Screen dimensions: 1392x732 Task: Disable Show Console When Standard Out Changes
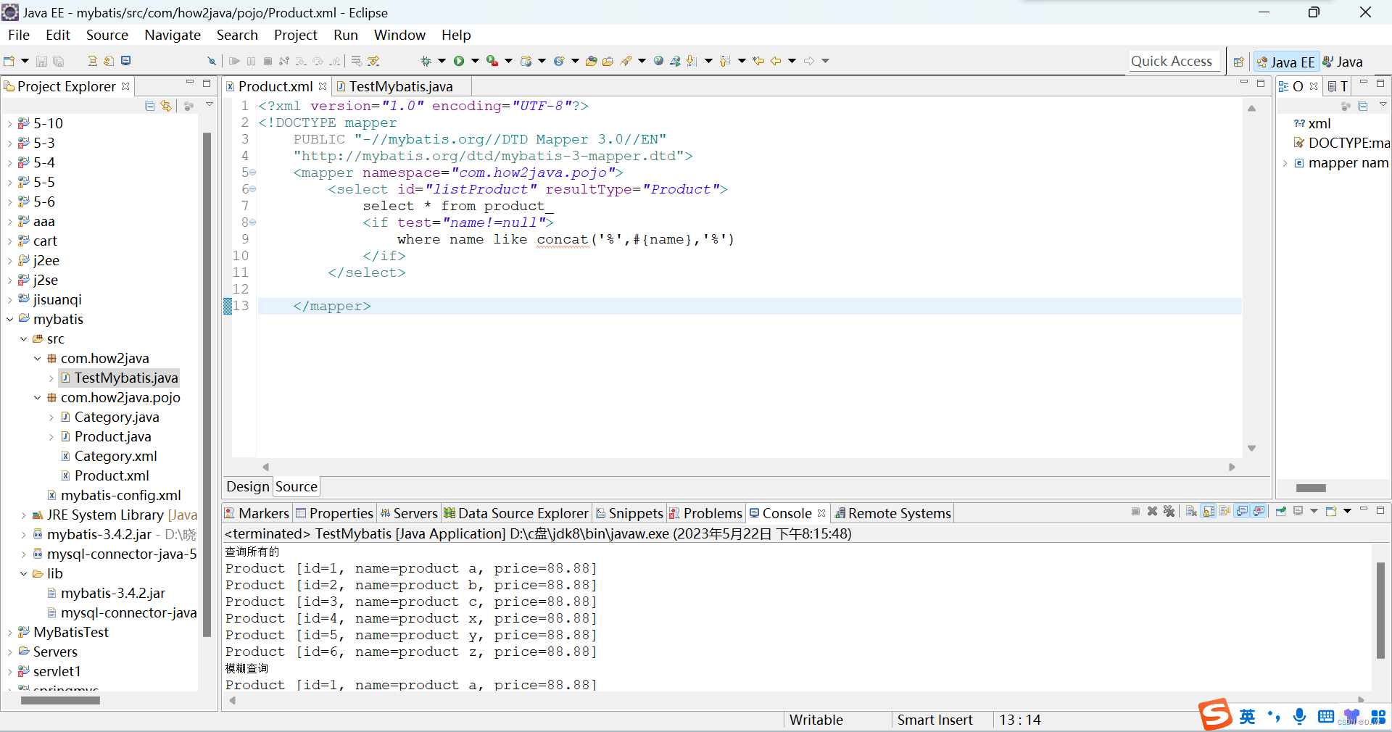pos(1243,512)
